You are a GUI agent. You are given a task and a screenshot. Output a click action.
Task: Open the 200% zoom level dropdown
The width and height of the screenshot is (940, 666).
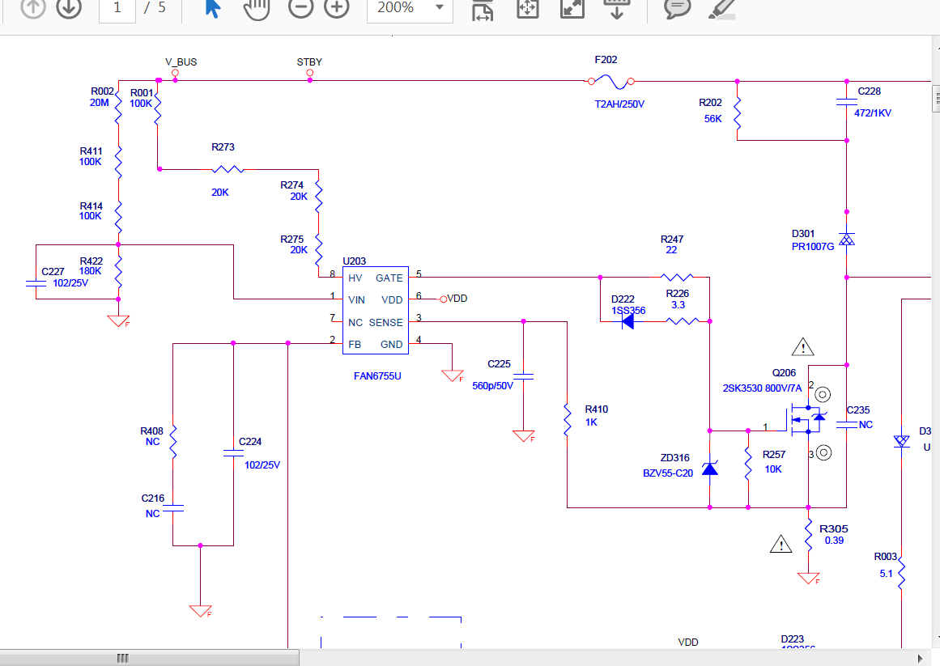[440, 8]
